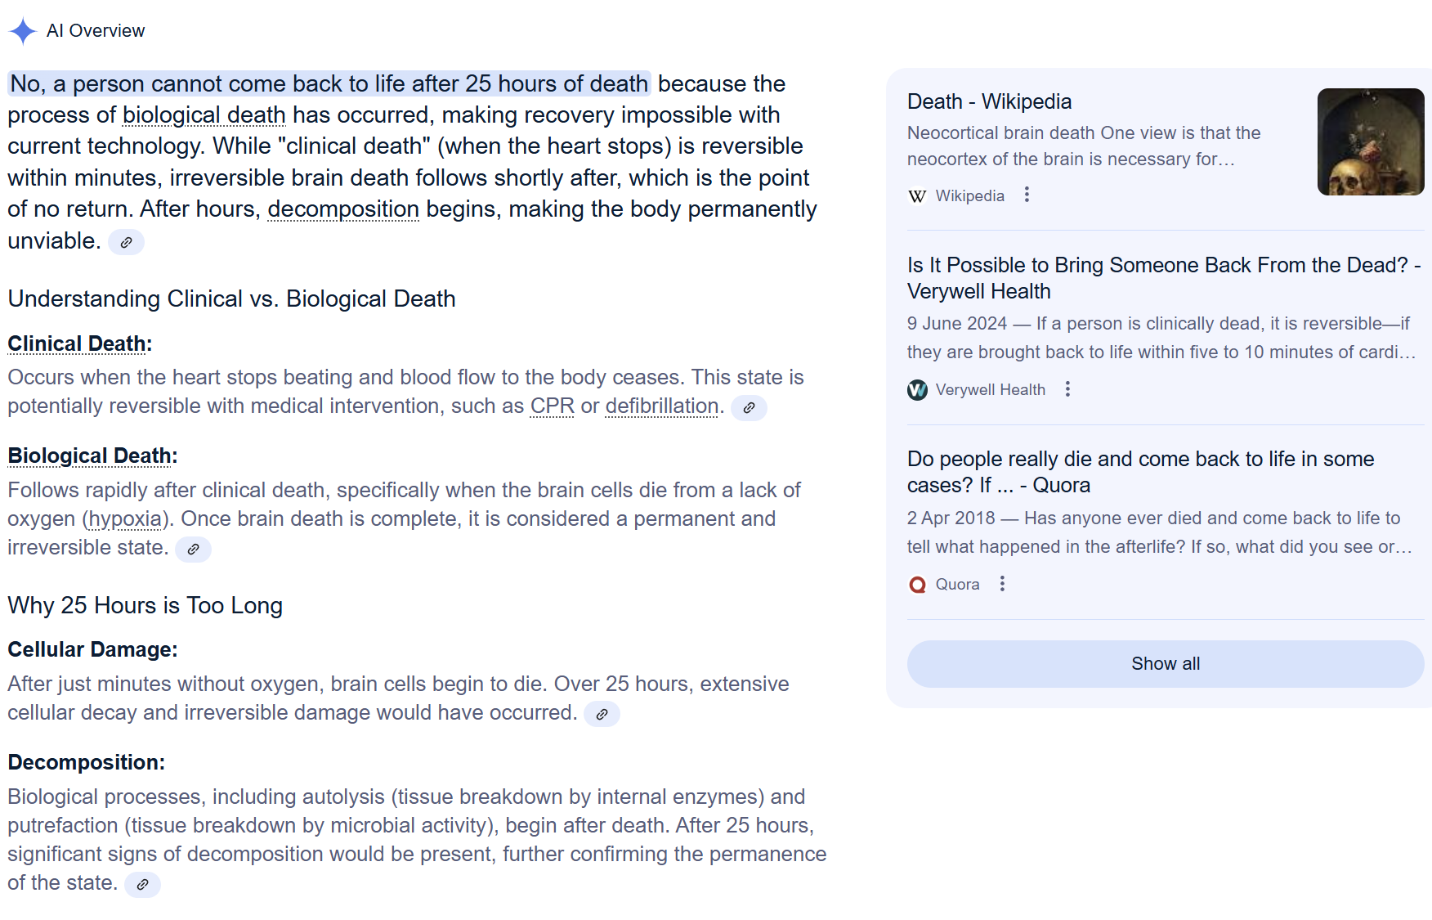Click the Wikipedia W favicon
This screenshot has height=920, width=1432.
(917, 196)
